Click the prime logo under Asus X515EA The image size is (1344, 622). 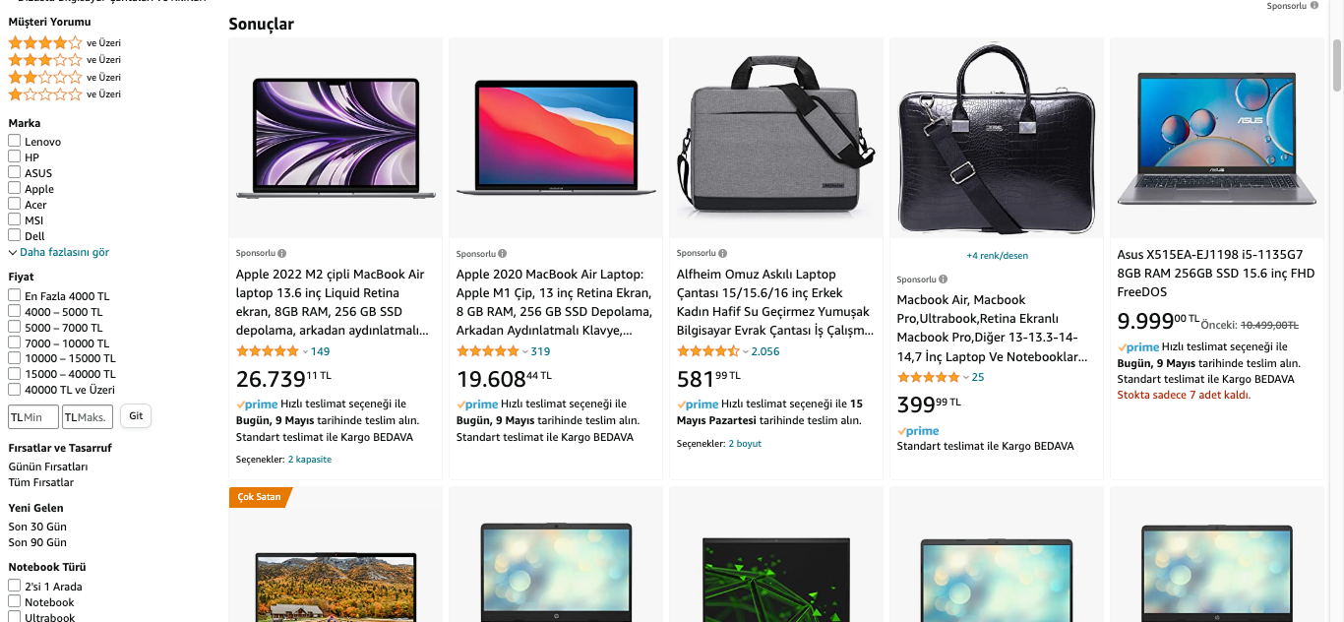pyautogui.click(x=1138, y=347)
